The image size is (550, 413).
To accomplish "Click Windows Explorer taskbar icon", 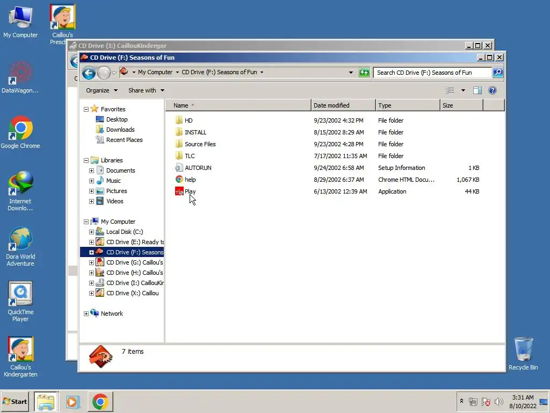I will 46,401.
